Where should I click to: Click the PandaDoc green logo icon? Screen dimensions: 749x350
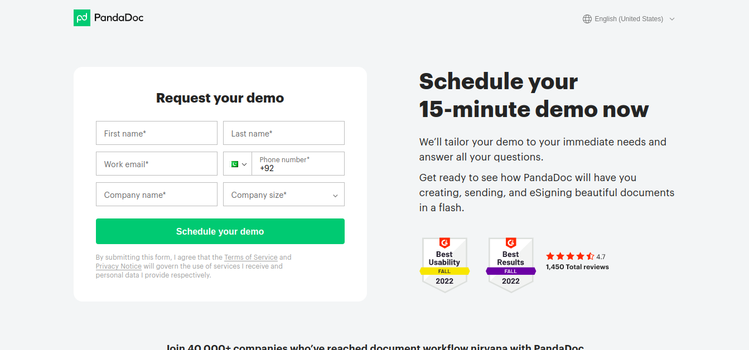coord(82,18)
